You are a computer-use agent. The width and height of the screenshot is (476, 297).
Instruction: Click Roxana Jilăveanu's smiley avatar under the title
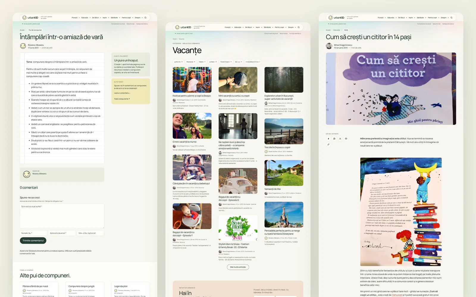click(x=23, y=46)
